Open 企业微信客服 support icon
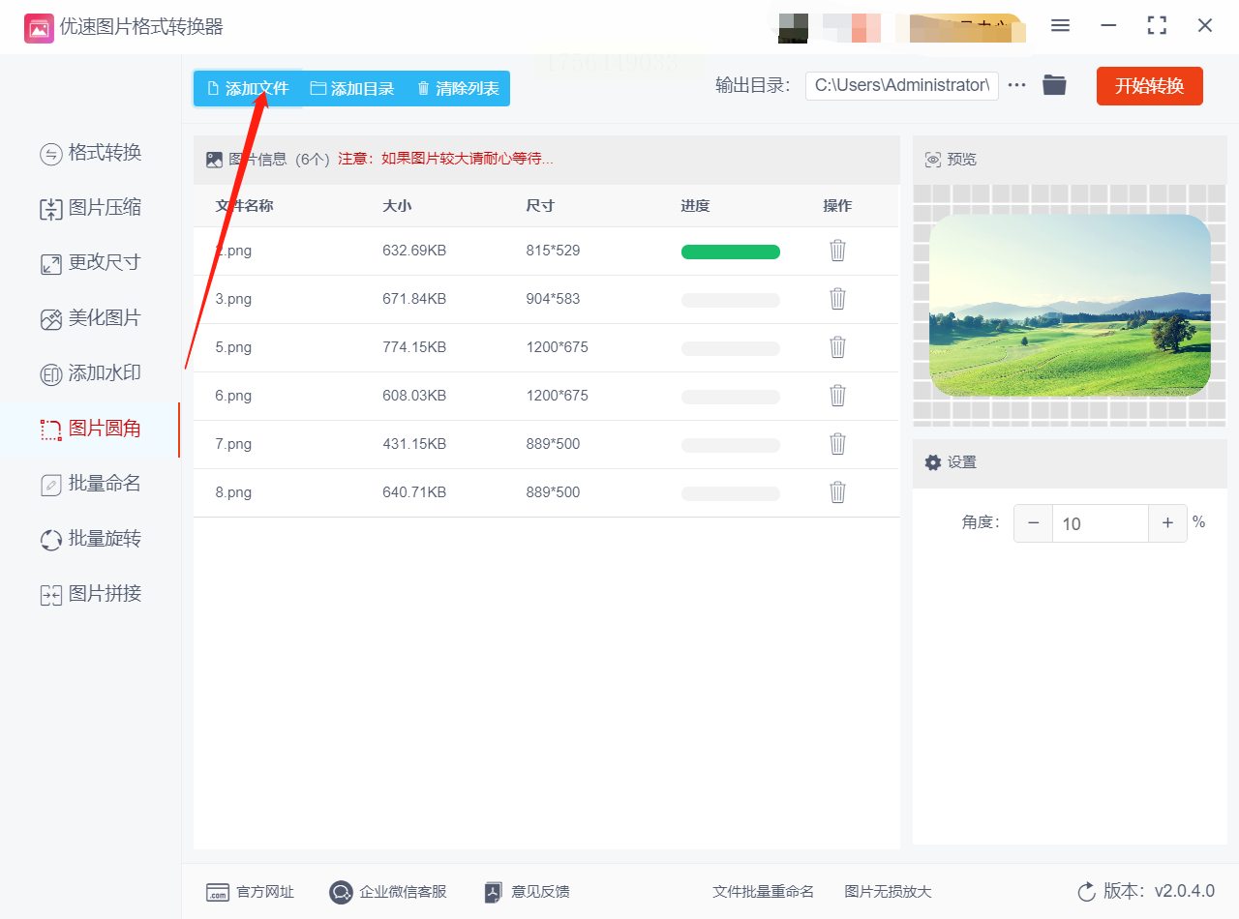This screenshot has width=1239, height=919. 388,892
